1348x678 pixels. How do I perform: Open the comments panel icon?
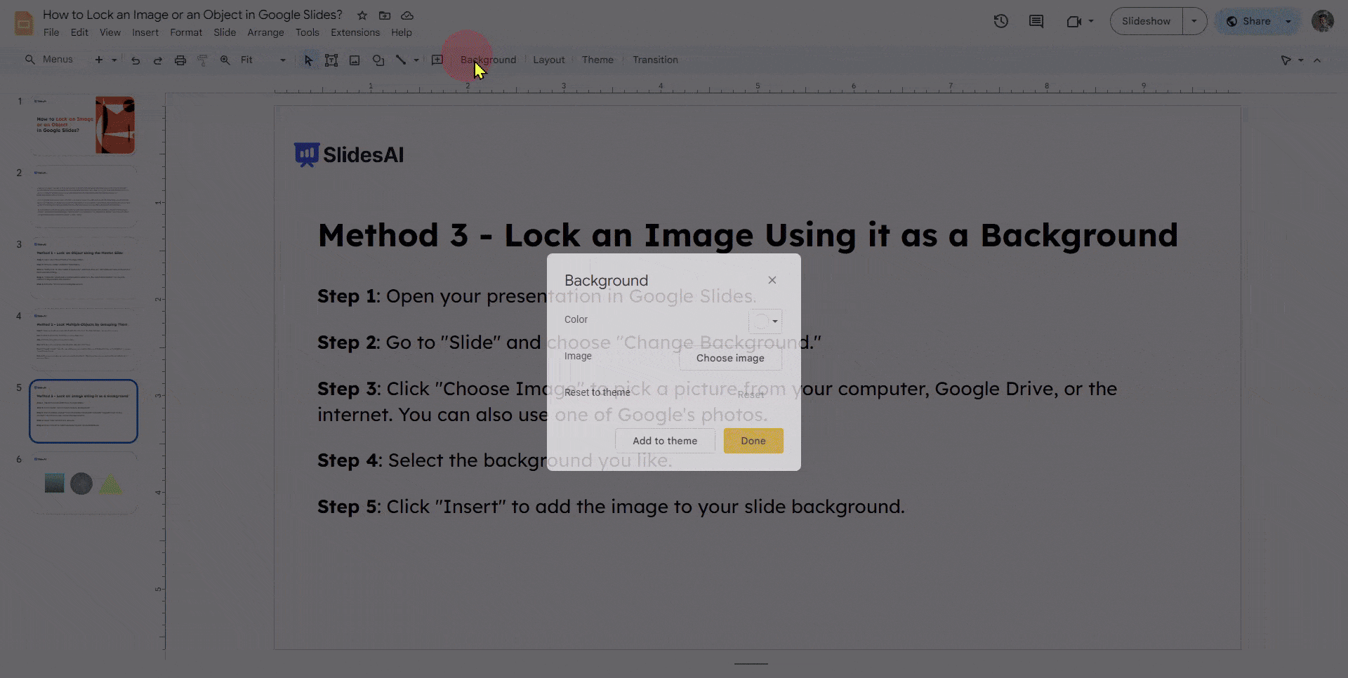point(1036,21)
